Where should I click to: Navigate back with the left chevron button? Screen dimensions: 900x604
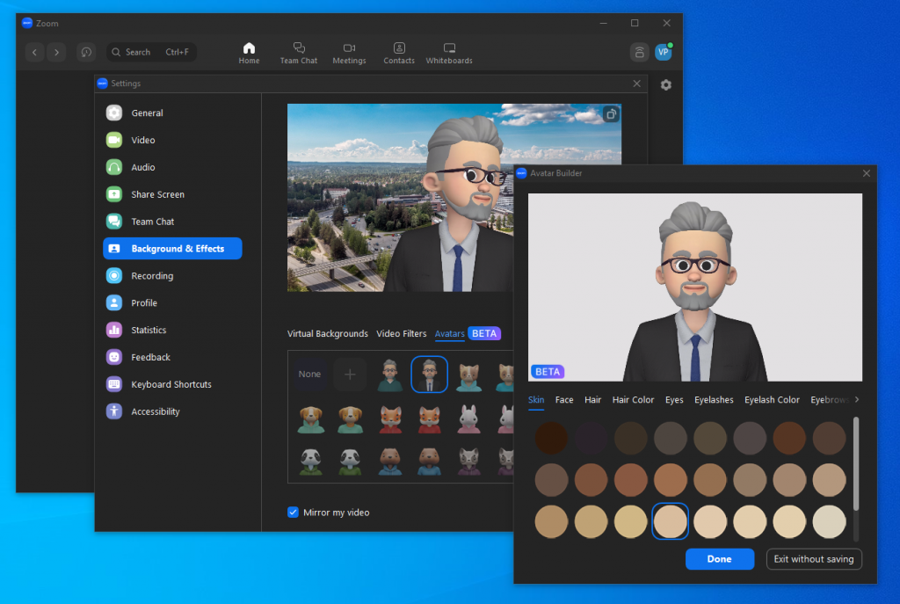(x=34, y=52)
